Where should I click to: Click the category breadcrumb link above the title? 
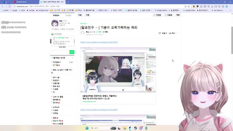(83, 23)
